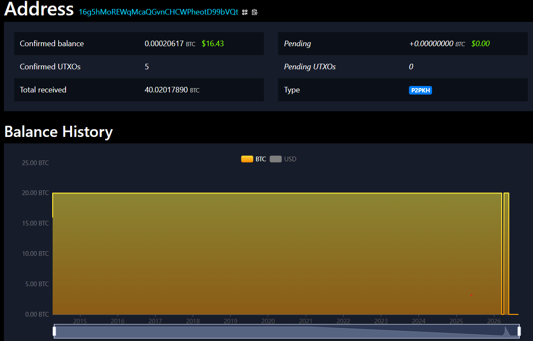Click the 25.00 BTC axis label
The image size is (533, 341).
pos(35,163)
